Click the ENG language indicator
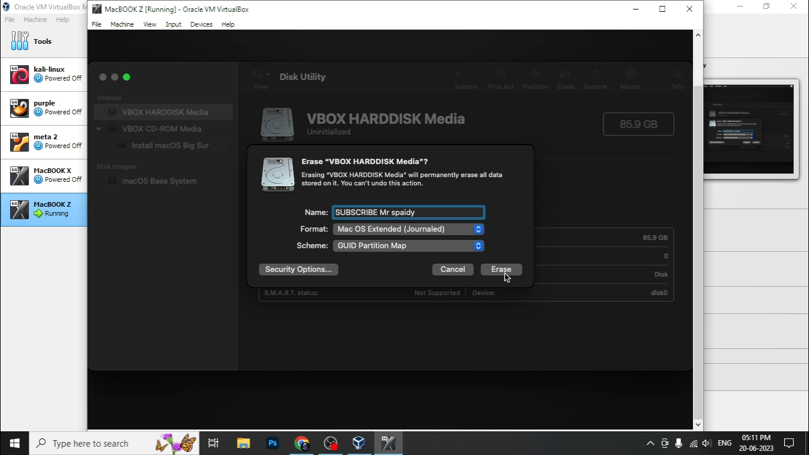This screenshot has width=809, height=455. [724, 443]
